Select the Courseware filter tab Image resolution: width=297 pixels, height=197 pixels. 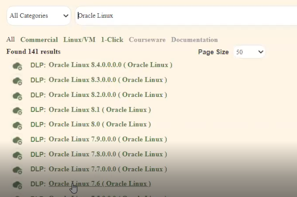tap(147, 40)
